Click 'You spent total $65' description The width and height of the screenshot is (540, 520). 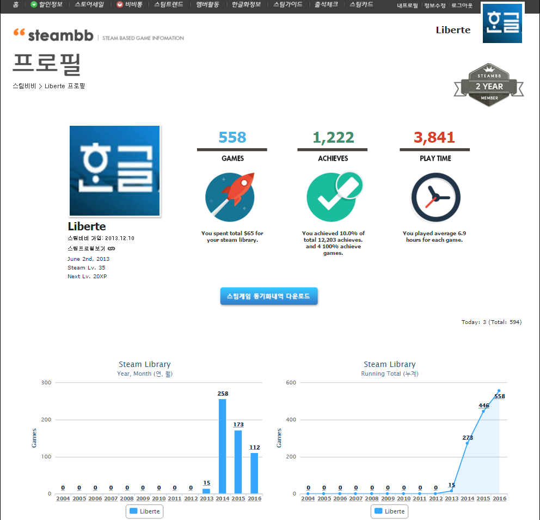tap(232, 236)
